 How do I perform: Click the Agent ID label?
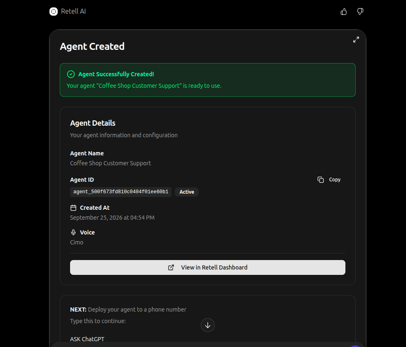click(x=82, y=180)
